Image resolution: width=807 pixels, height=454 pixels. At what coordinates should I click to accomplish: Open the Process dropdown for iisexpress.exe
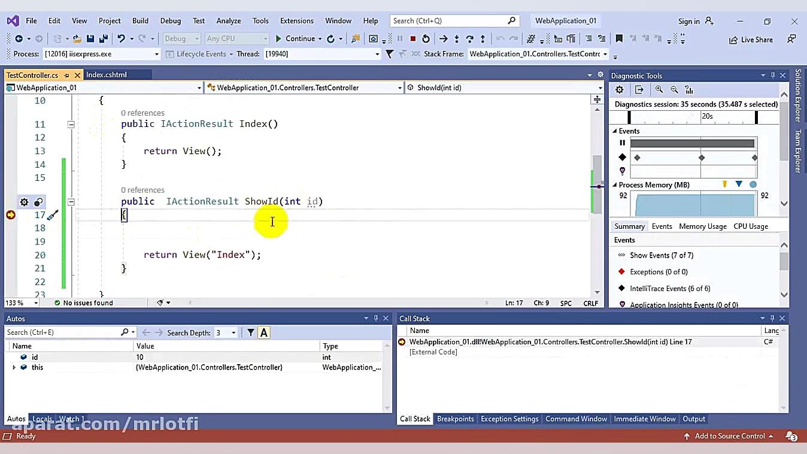pos(157,54)
